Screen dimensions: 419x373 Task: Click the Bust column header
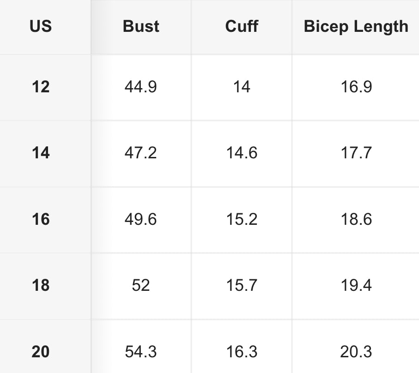[141, 27]
